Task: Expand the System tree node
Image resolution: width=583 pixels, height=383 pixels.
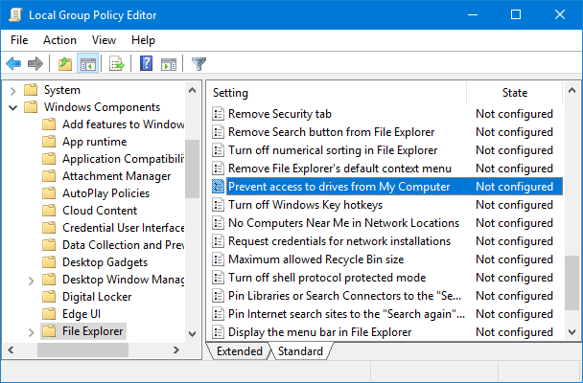Action: pos(13,90)
